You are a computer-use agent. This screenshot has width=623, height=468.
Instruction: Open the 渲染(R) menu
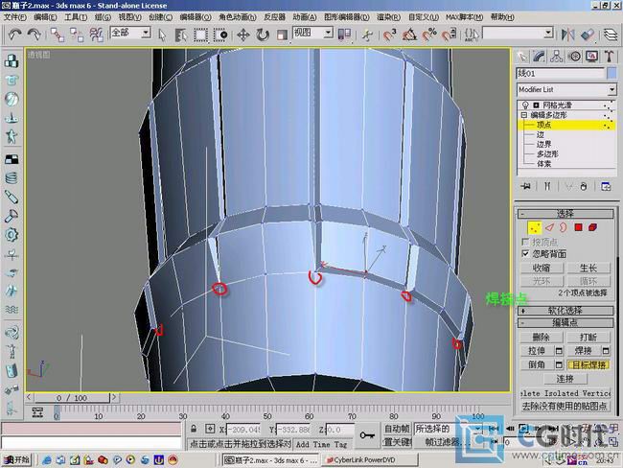pyautogui.click(x=388, y=17)
